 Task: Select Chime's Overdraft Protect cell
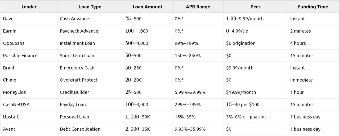[x=90, y=80]
